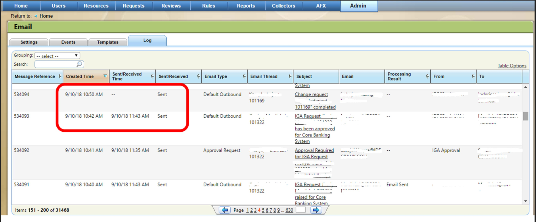Jump to page 630 link
This screenshot has width=536, height=222.
(289, 210)
